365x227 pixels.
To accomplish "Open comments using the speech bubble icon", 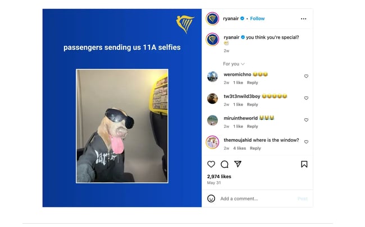I will point(225,164).
